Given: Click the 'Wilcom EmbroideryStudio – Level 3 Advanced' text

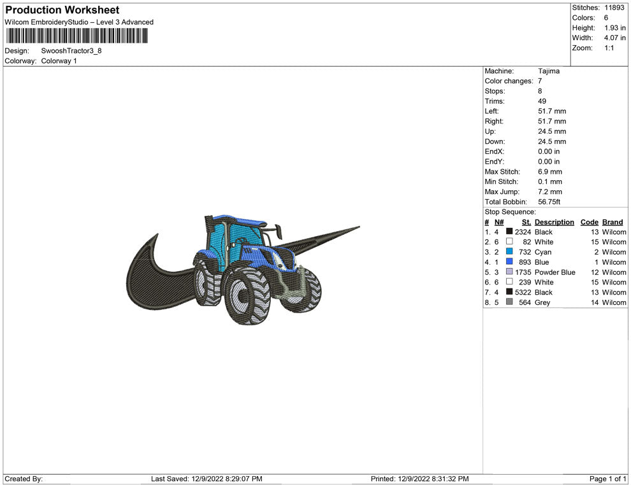Looking at the screenshot, I should [79, 22].
